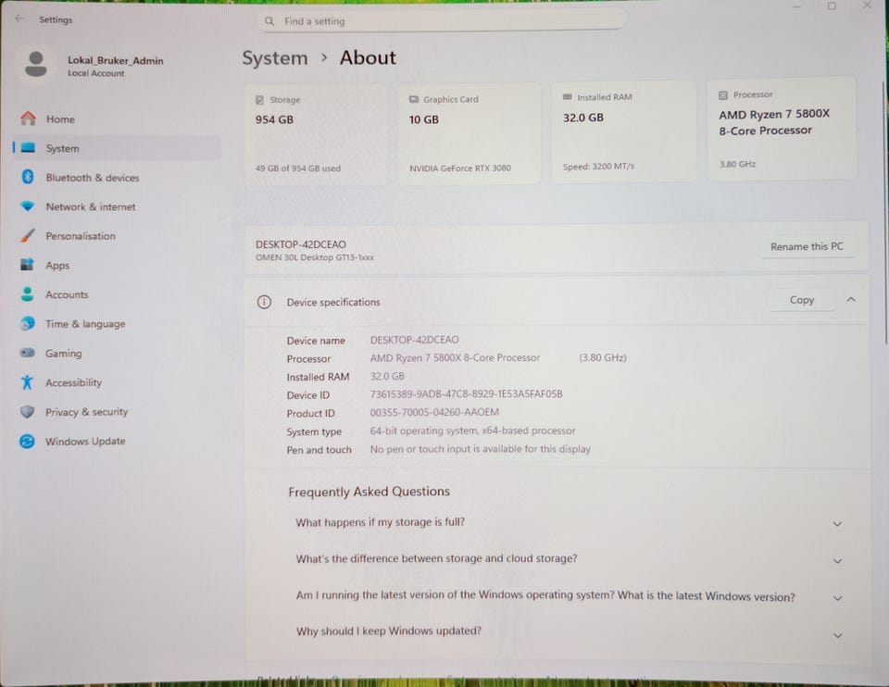Click the Installed RAM card icon
The image size is (889, 687).
point(567,97)
